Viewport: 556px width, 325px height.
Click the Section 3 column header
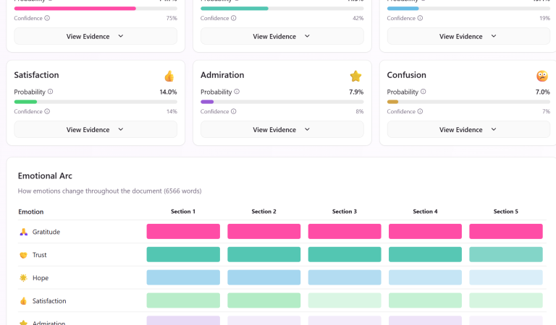click(345, 212)
